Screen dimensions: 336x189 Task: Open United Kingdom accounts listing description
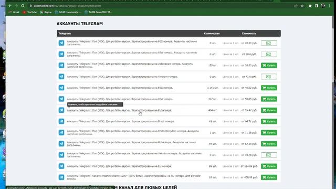tap(133, 133)
